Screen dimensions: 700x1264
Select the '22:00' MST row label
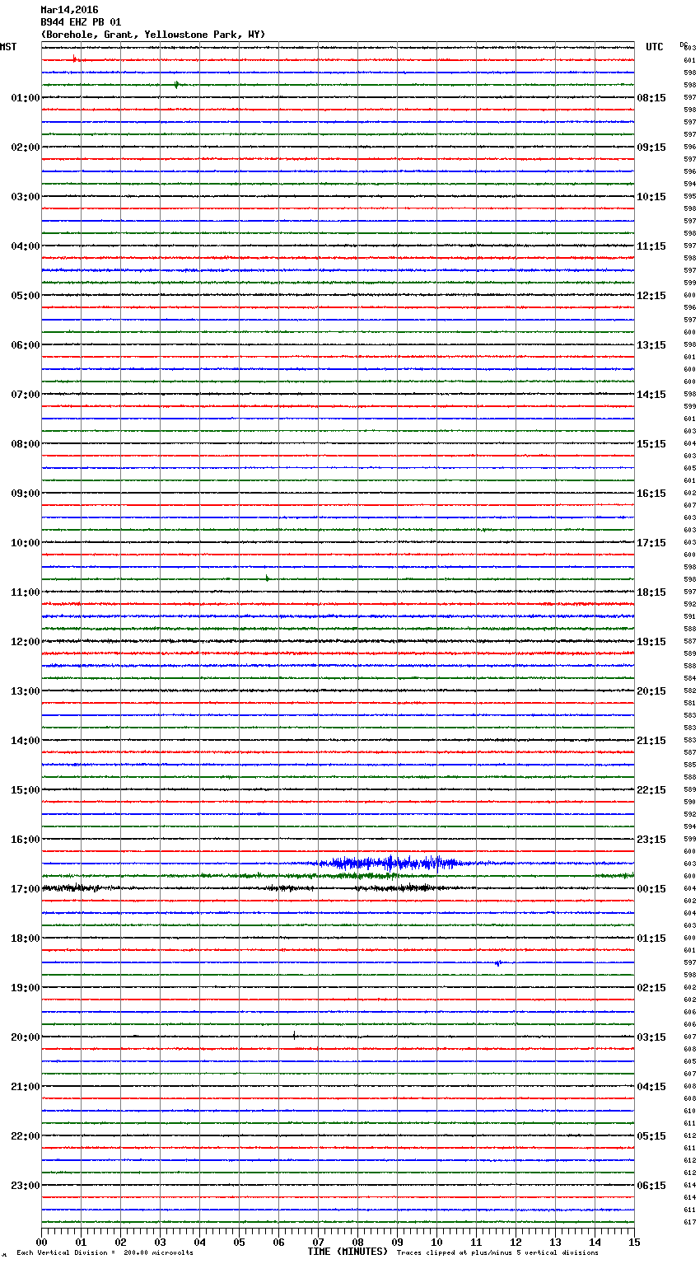pos(26,1136)
